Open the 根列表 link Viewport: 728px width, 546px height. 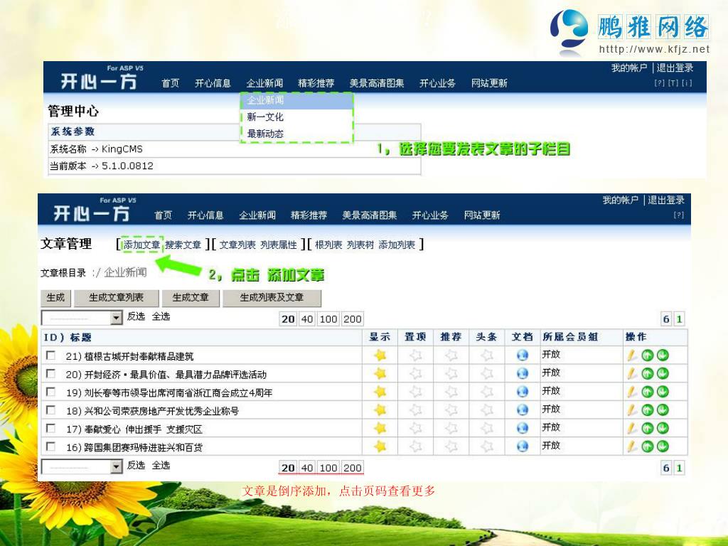click(328, 245)
